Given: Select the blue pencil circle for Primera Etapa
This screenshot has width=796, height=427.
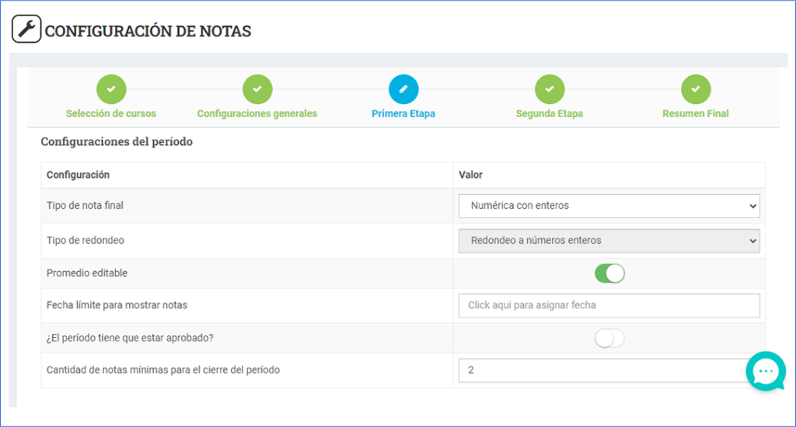Looking at the screenshot, I should tap(403, 89).
